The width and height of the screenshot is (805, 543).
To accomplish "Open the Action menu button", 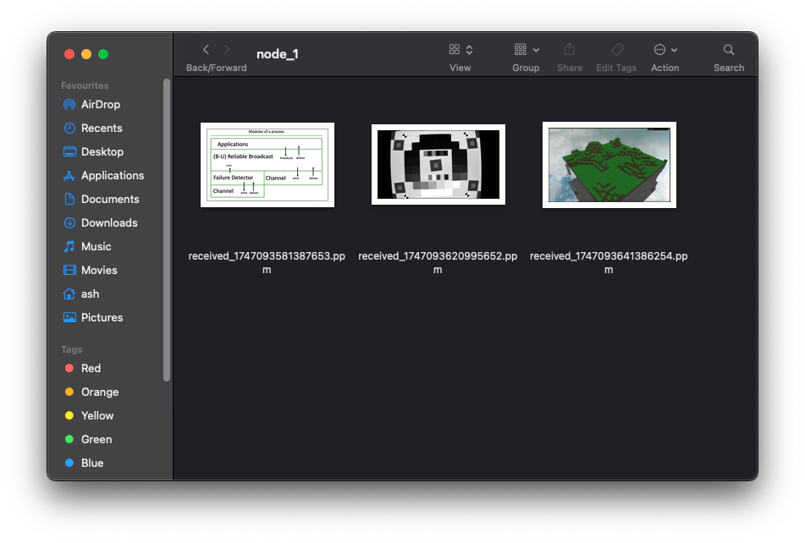I will coord(666,50).
